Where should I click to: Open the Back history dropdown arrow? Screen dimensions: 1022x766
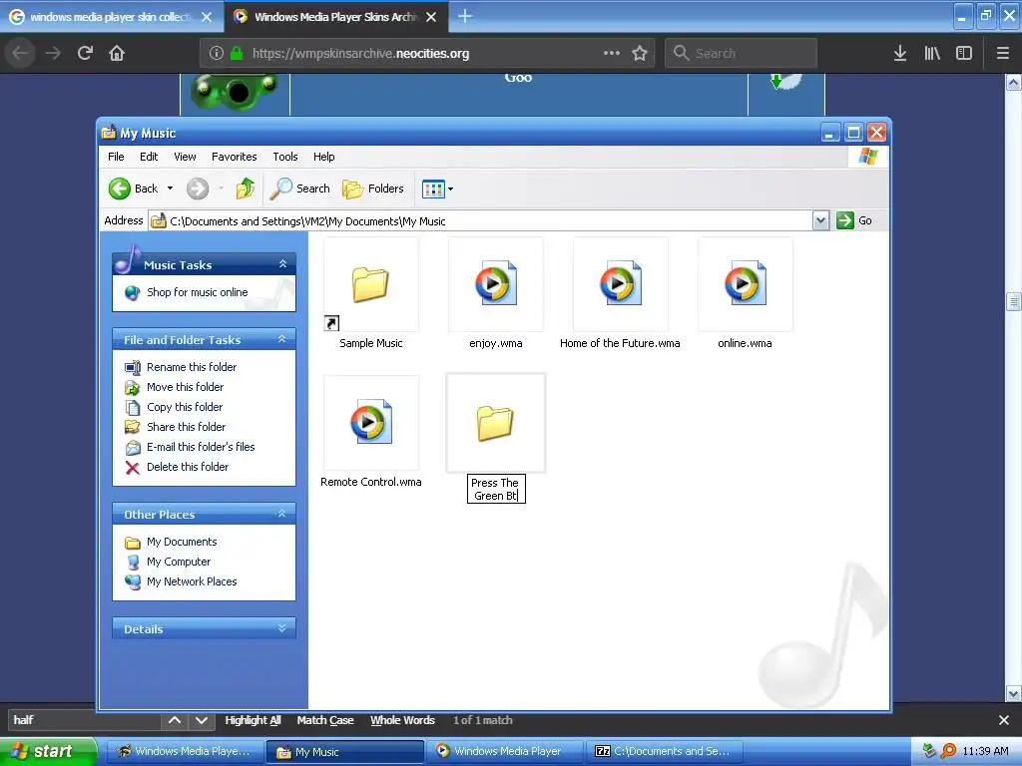pos(170,189)
